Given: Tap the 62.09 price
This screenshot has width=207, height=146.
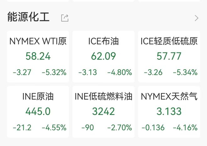Looking at the screenshot, I should point(103,56).
